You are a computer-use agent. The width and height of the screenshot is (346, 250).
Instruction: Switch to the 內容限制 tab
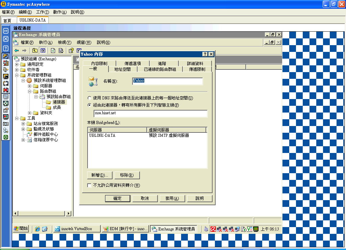(99, 63)
